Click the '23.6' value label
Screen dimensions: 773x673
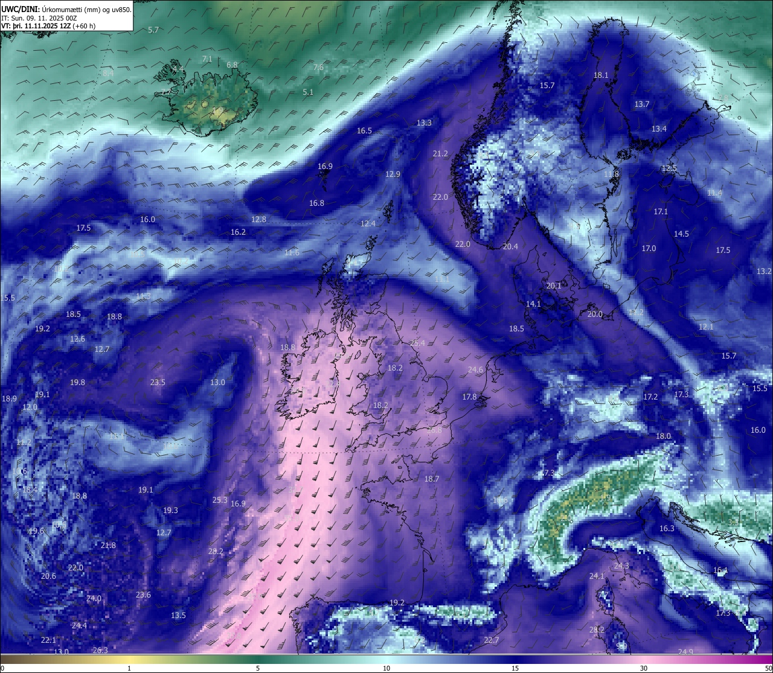tap(143, 595)
